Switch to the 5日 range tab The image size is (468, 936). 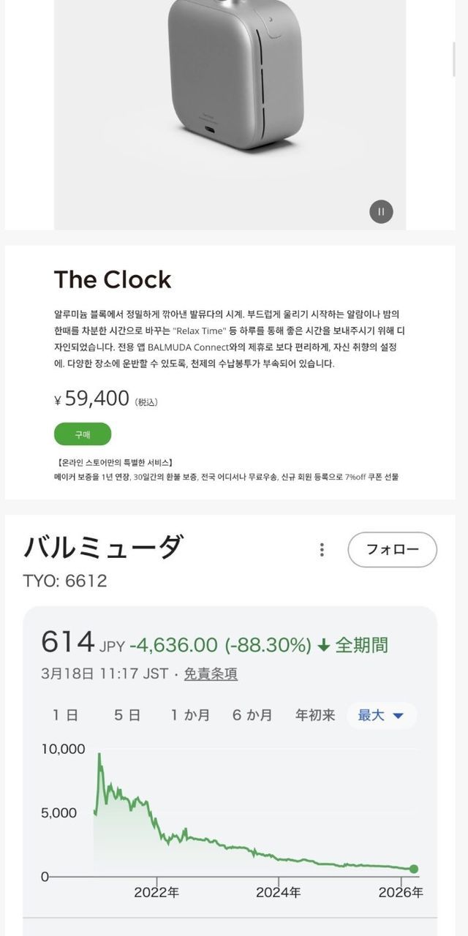[127, 715]
